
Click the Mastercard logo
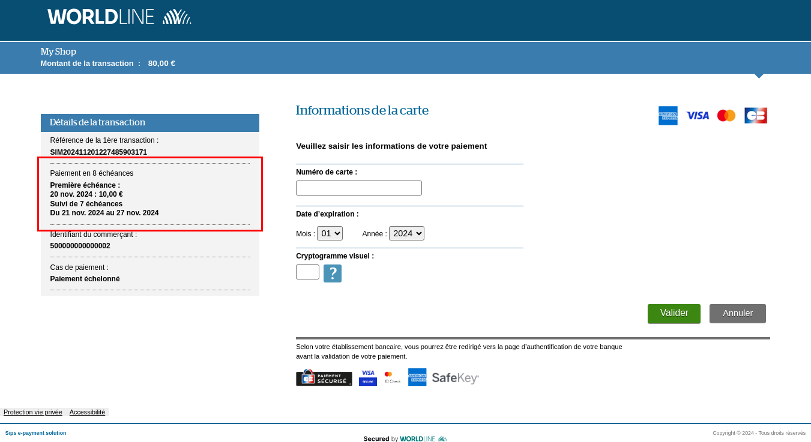(726, 116)
